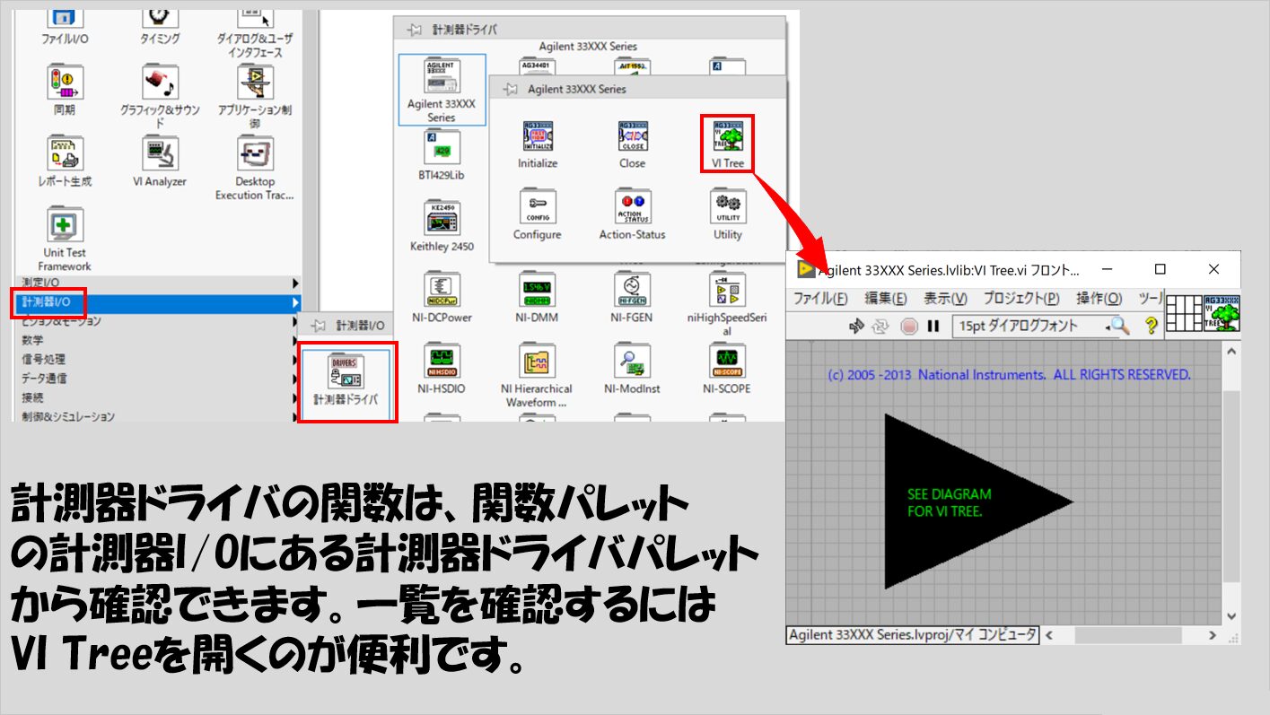Image resolution: width=1270 pixels, height=715 pixels.
Task: Open the NI-ModInst palette
Action: tap(632, 361)
